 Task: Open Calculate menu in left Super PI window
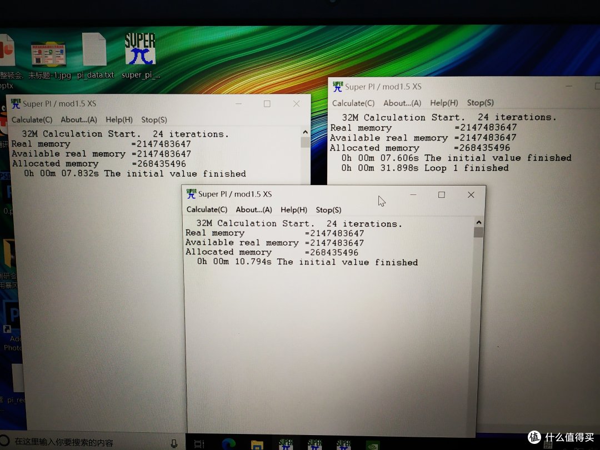coord(32,120)
